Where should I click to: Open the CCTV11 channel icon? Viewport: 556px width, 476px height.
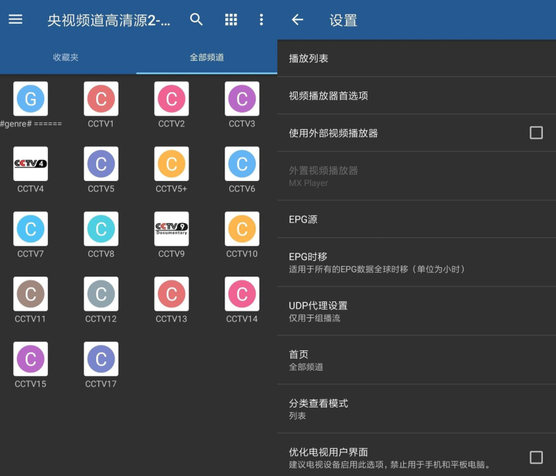click(x=30, y=294)
